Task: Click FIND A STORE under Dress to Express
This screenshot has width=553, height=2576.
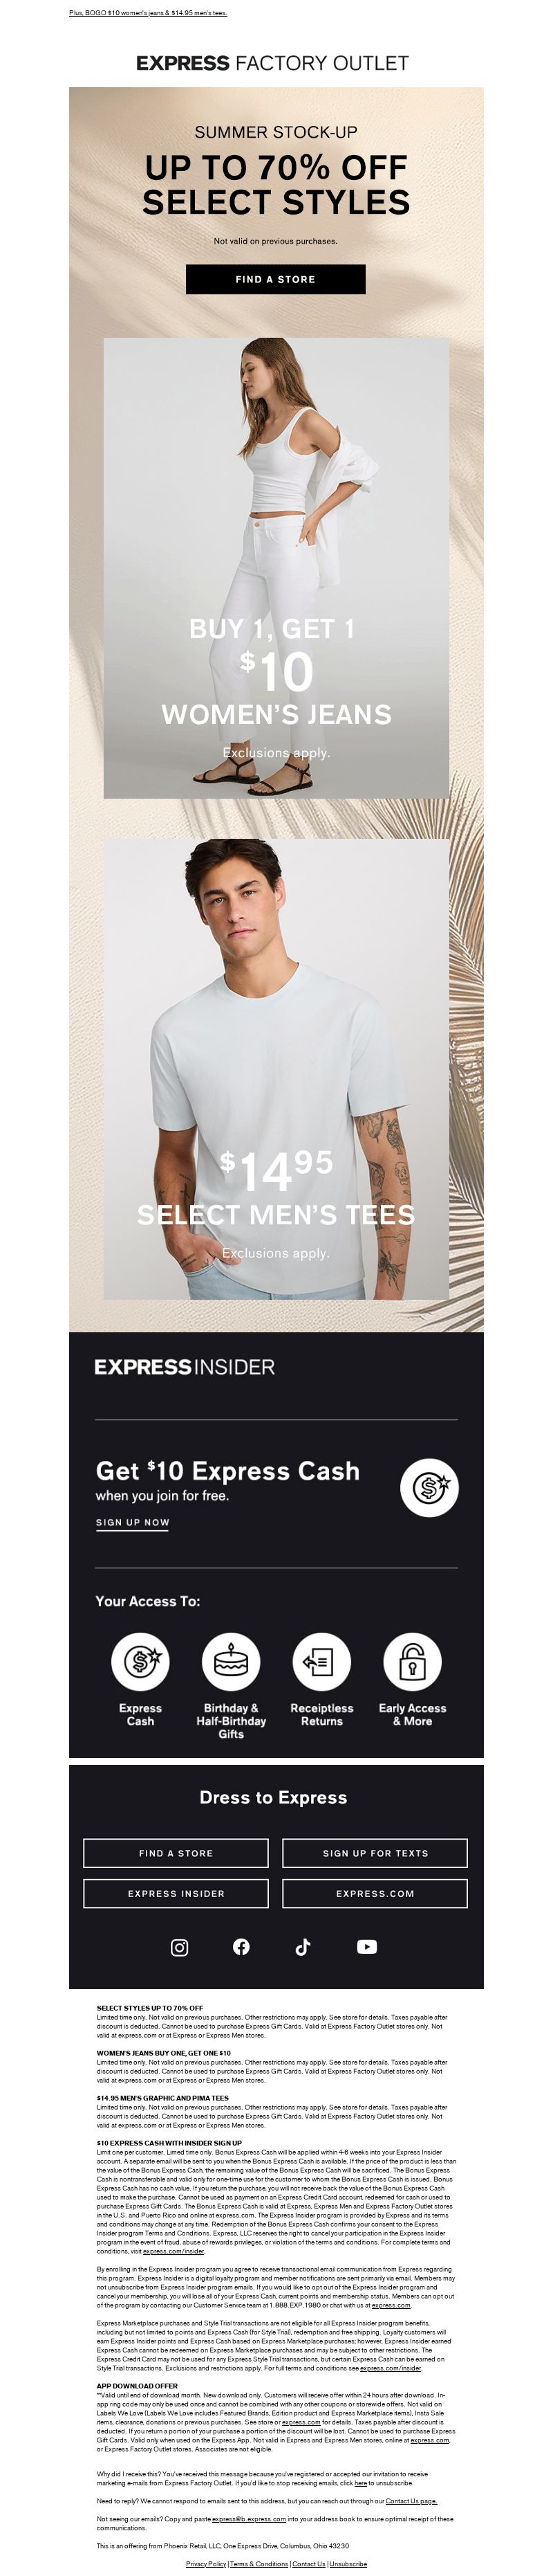Action: point(176,1853)
